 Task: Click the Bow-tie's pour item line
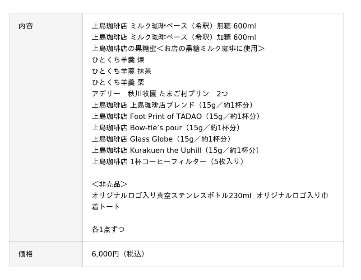(x=167, y=128)
